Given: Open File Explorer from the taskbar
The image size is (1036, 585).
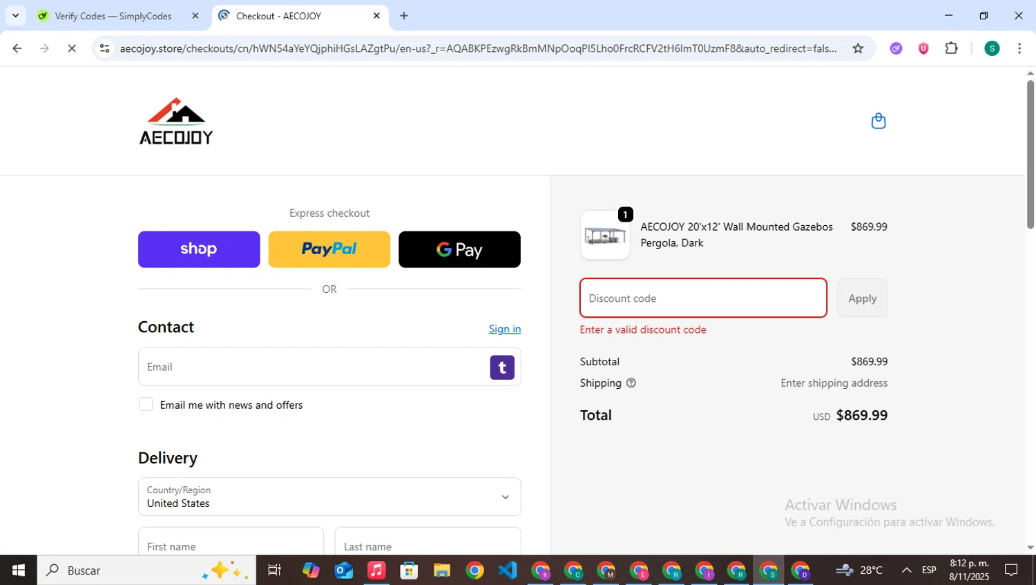Looking at the screenshot, I should [442, 570].
